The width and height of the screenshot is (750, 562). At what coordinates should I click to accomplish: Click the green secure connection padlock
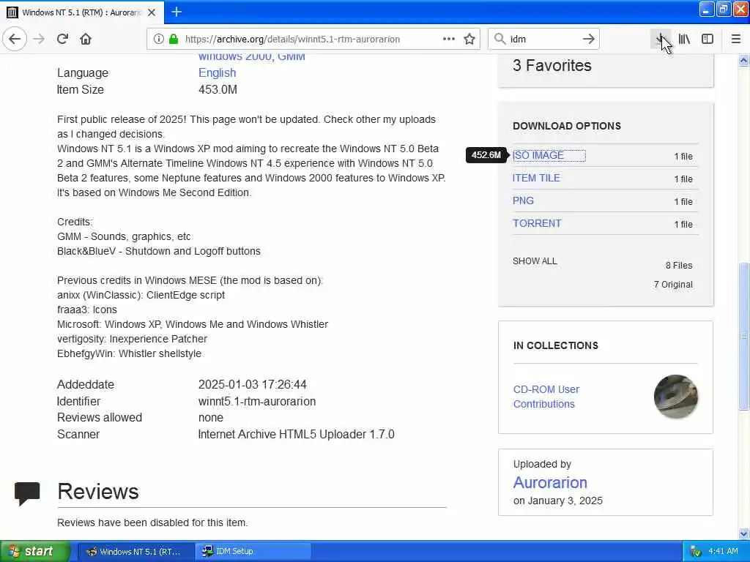coord(174,39)
